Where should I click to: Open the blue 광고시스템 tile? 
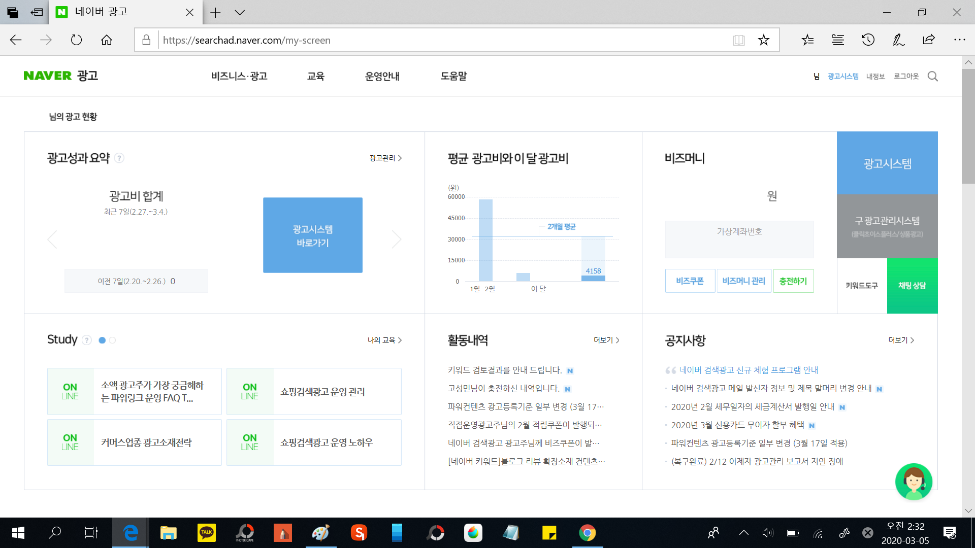887,163
